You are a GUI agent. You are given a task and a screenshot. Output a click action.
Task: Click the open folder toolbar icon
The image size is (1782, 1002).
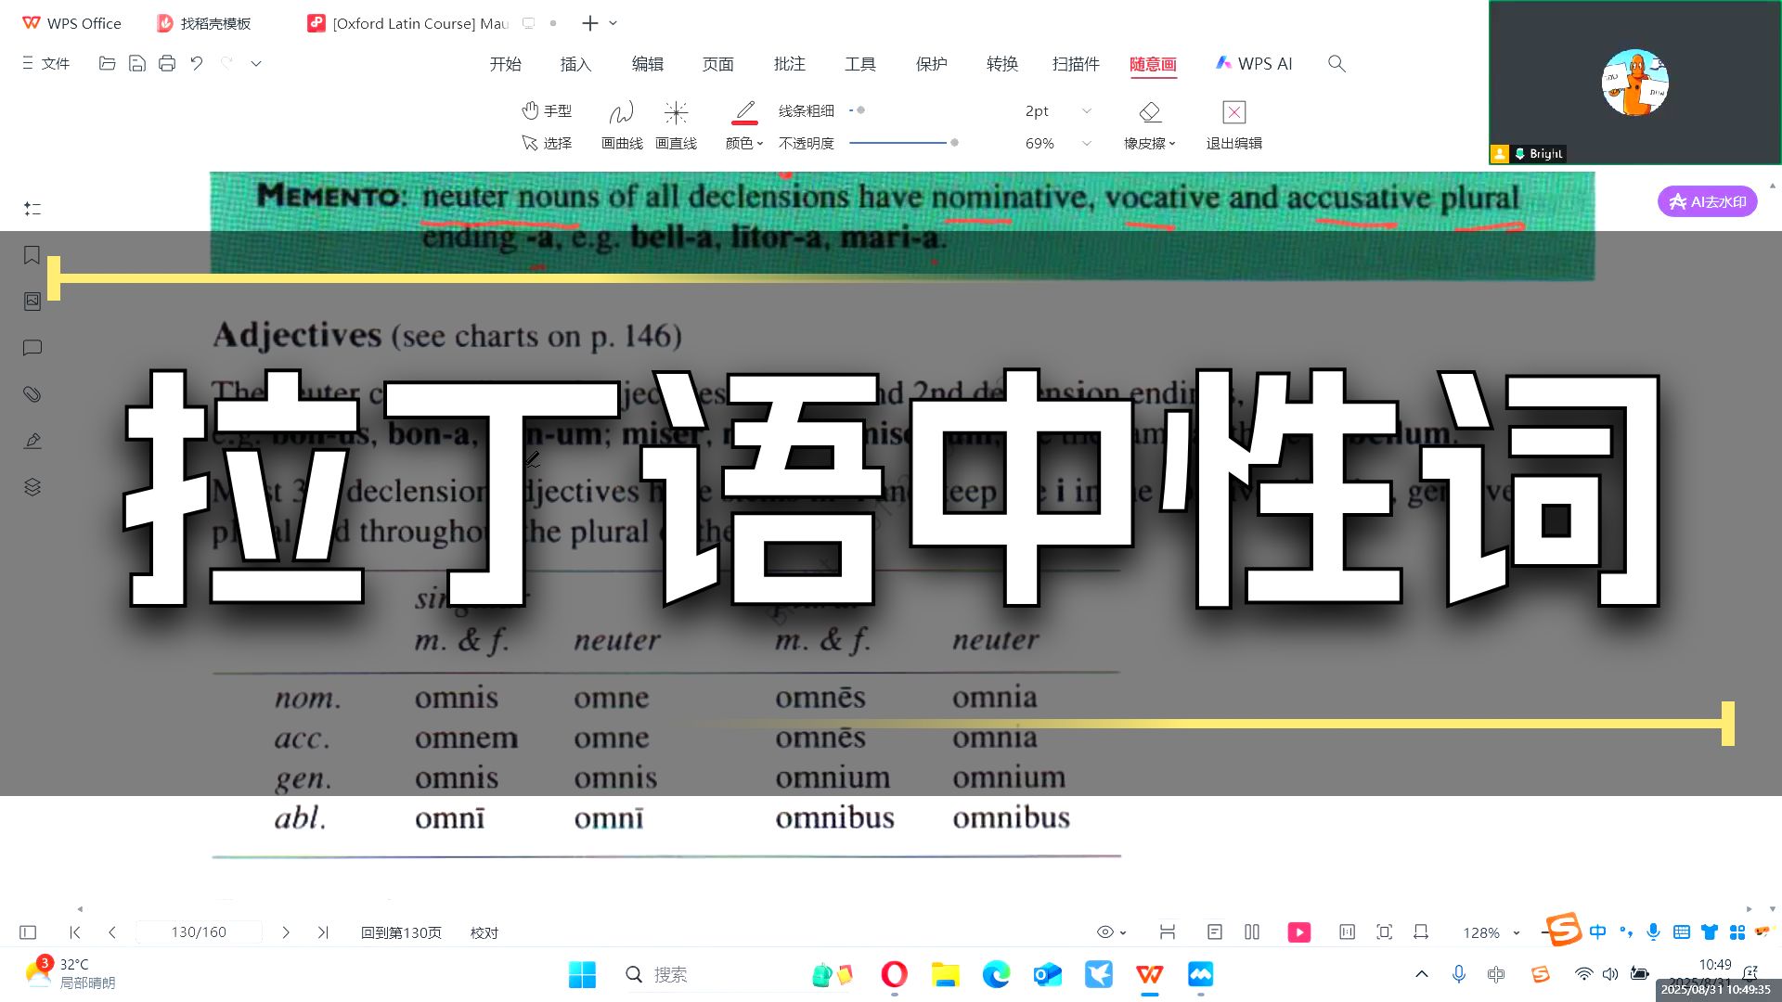click(107, 63)
